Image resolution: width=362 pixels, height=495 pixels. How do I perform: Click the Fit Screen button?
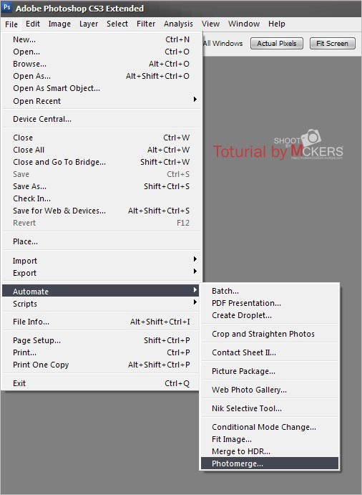pos(333,44)
